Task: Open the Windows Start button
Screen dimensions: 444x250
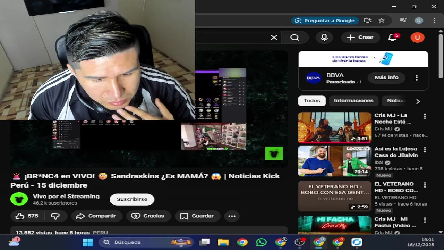Action: click(88, 242)
